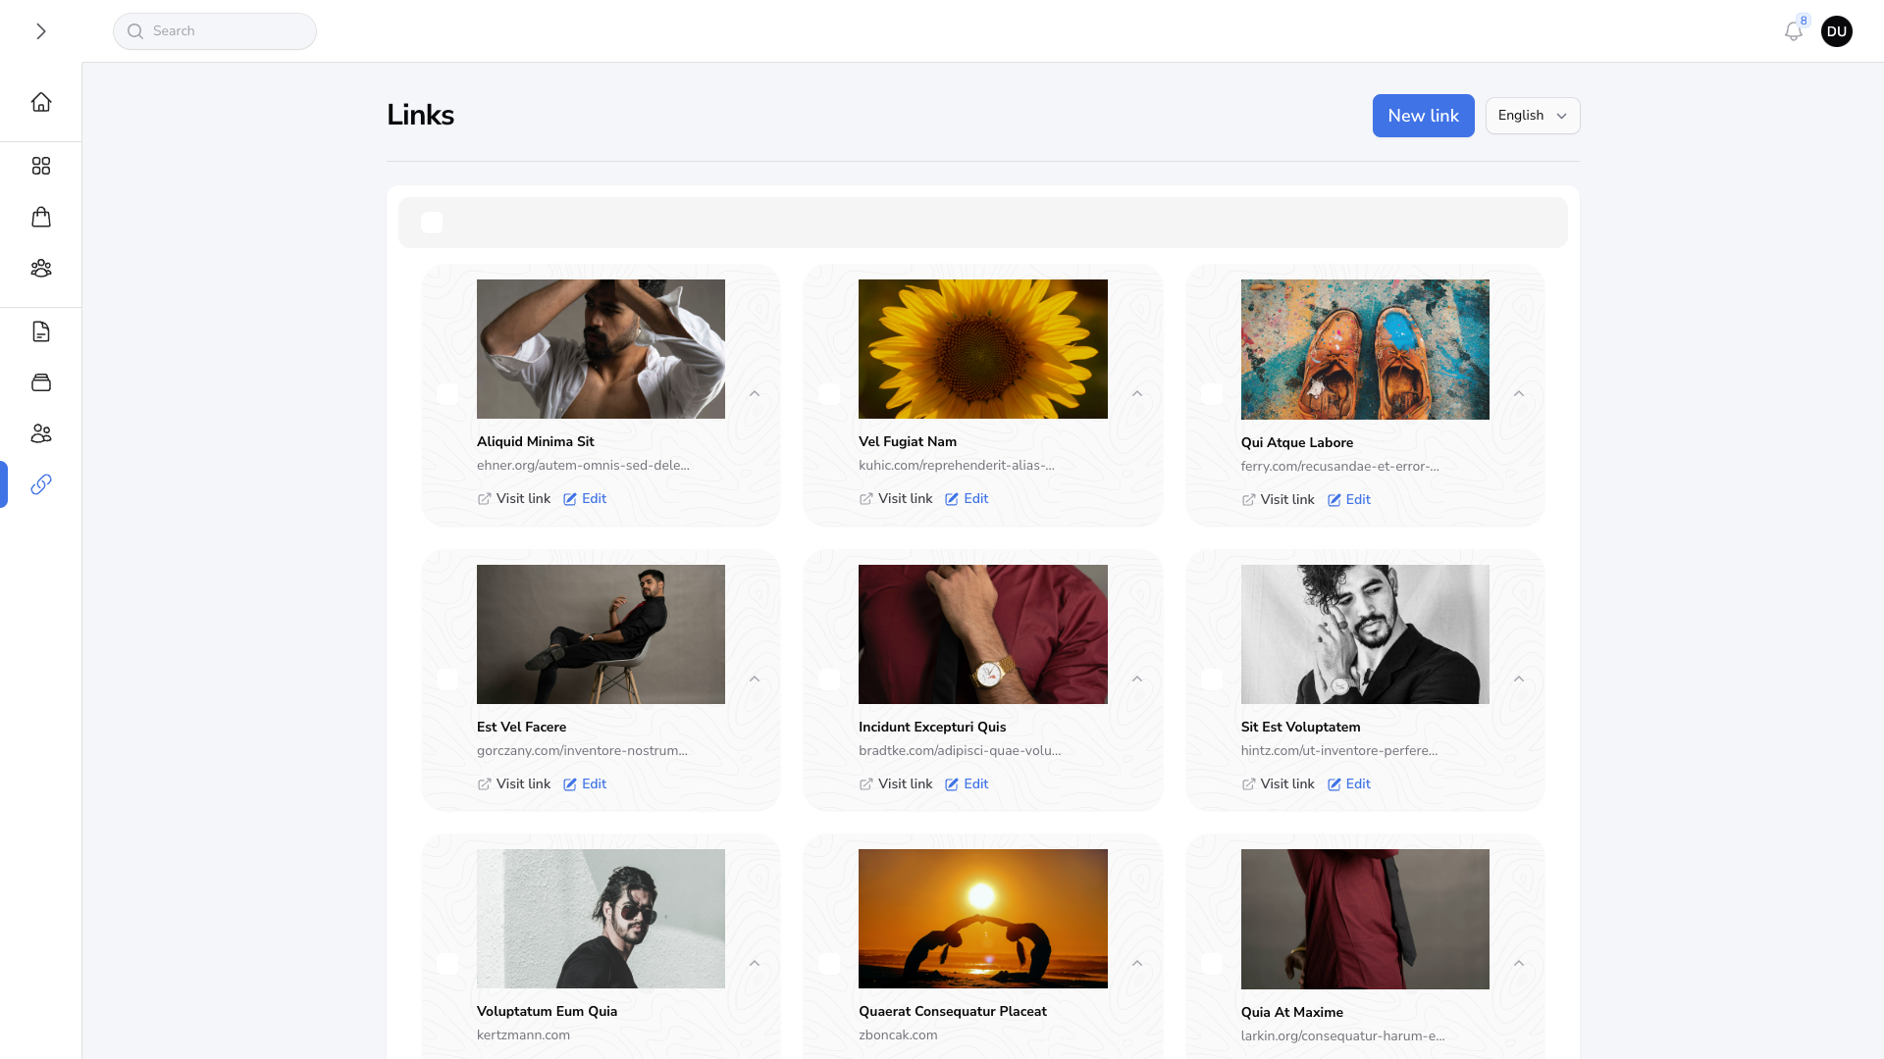Collapse the Sit Est Voluptatem card chevron

(x=1519, y=679)
